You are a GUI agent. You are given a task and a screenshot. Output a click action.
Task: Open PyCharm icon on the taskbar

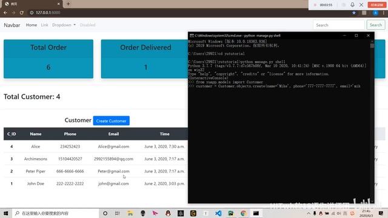point(231,213)
